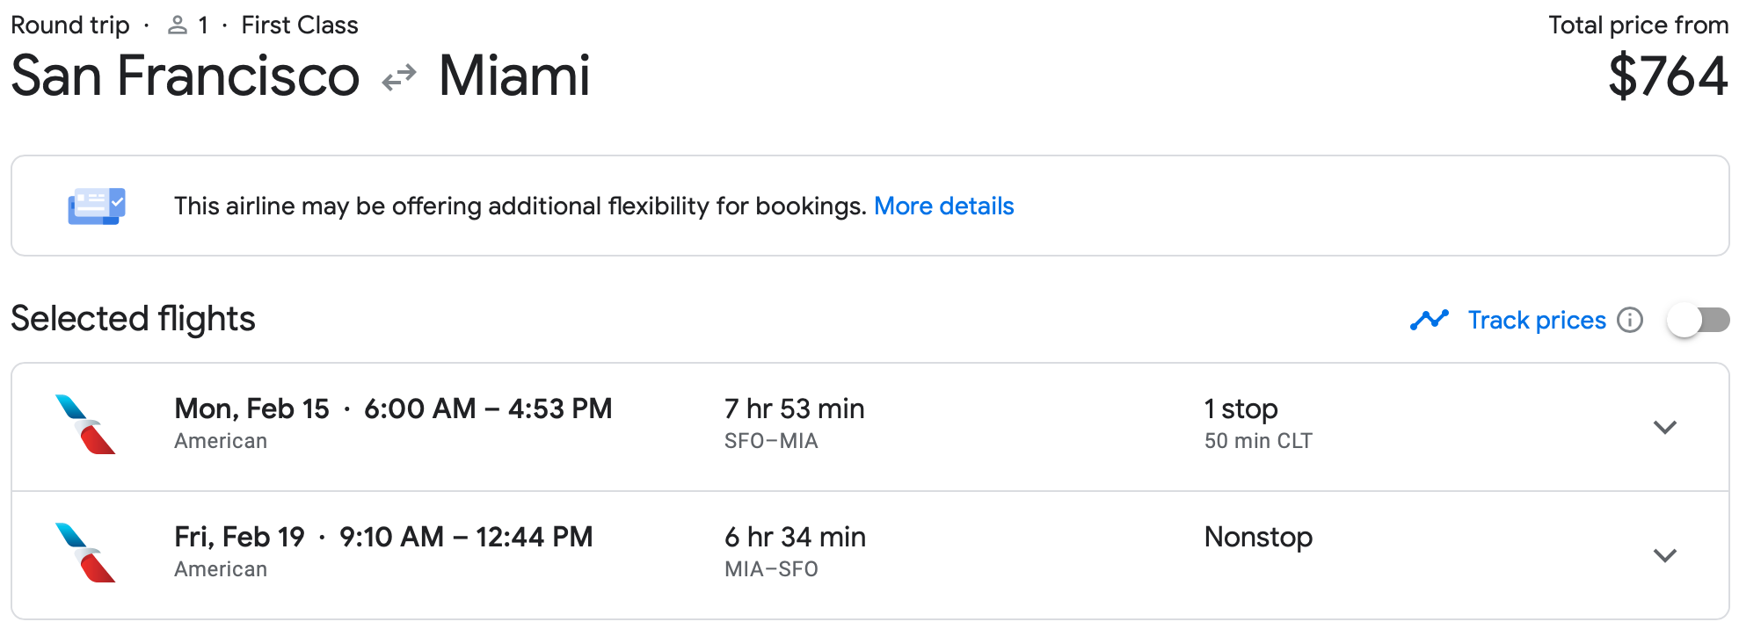The height and width of the screenshot is (629, 1739).
Task: Open the Round trip selector
Action: tap(69, 25)
